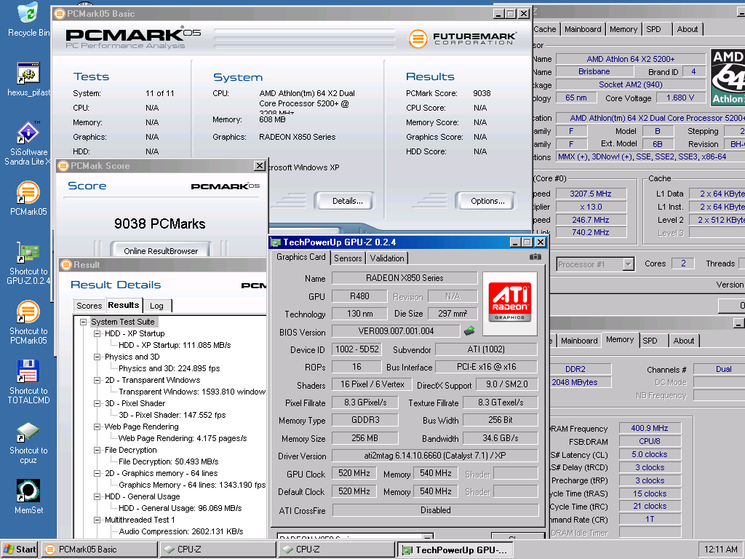Click the Futuremark orange logo icon

pos(418,39)
